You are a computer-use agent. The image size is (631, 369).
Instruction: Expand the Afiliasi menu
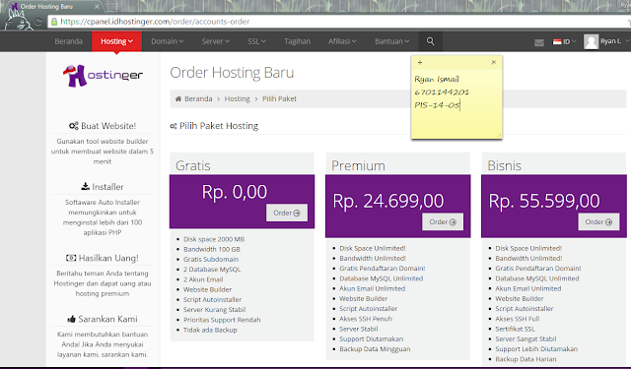click(x=342, y=41)
